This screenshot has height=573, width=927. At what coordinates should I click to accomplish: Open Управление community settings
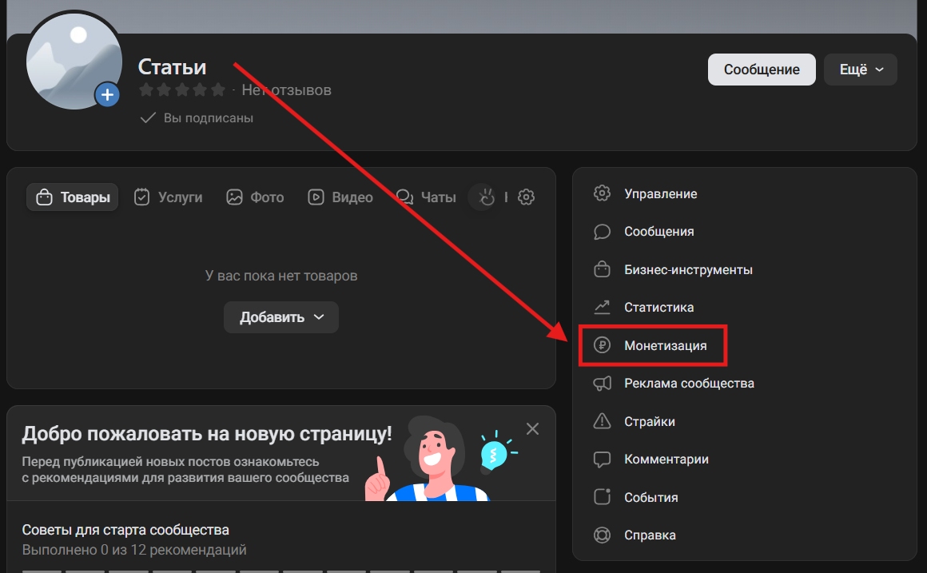pos(660,193)
